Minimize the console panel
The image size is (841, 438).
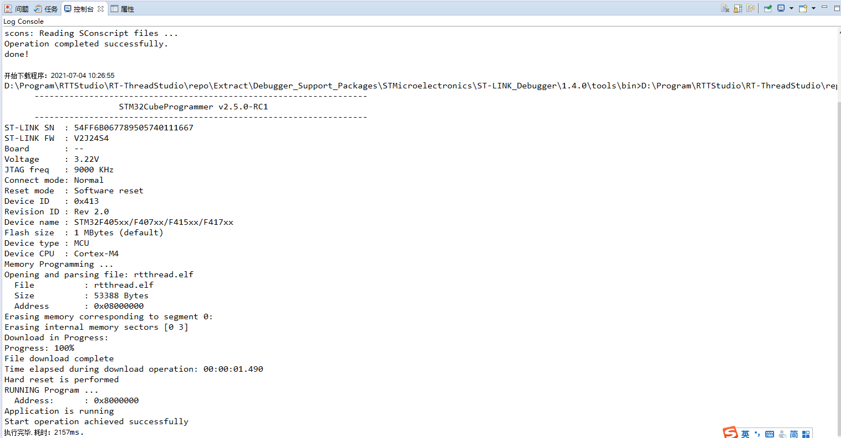[824, 7]
